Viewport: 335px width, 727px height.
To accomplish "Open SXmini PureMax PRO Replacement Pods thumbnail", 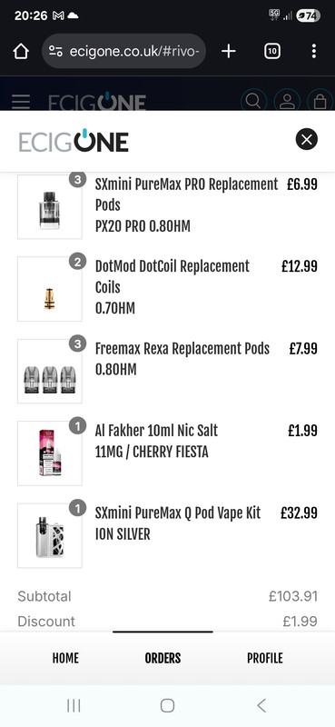I will [x=50, y=206].
